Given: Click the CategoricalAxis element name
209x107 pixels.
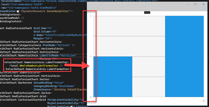Looking at the screenshot, I should tap(29, 45).
